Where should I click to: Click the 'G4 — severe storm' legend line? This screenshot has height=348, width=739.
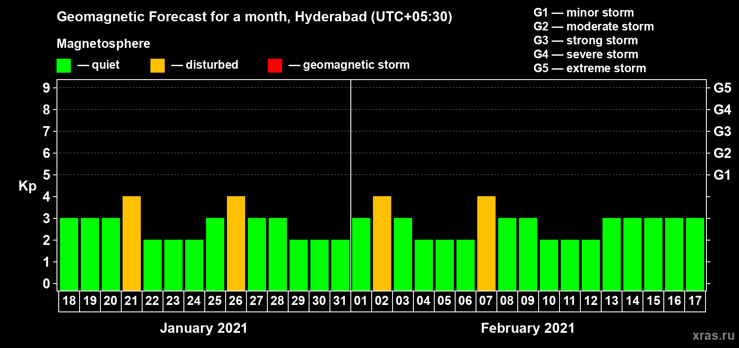(586, 54)
